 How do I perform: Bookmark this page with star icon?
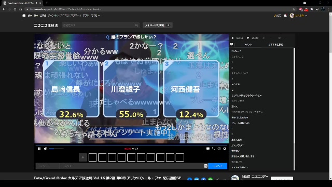pos(294,9)
